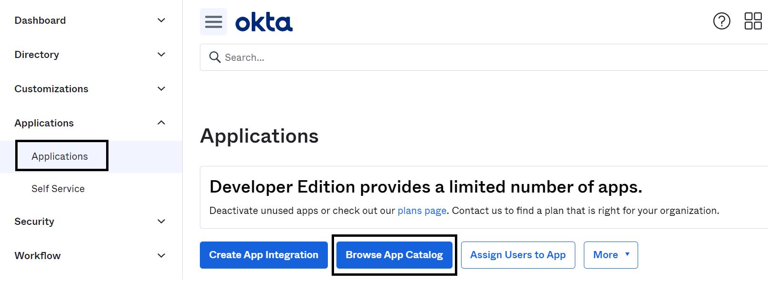The height and width of the screenshot is (300, 768).
Task: Open the help question mark icon
Action: pos(722,21)
